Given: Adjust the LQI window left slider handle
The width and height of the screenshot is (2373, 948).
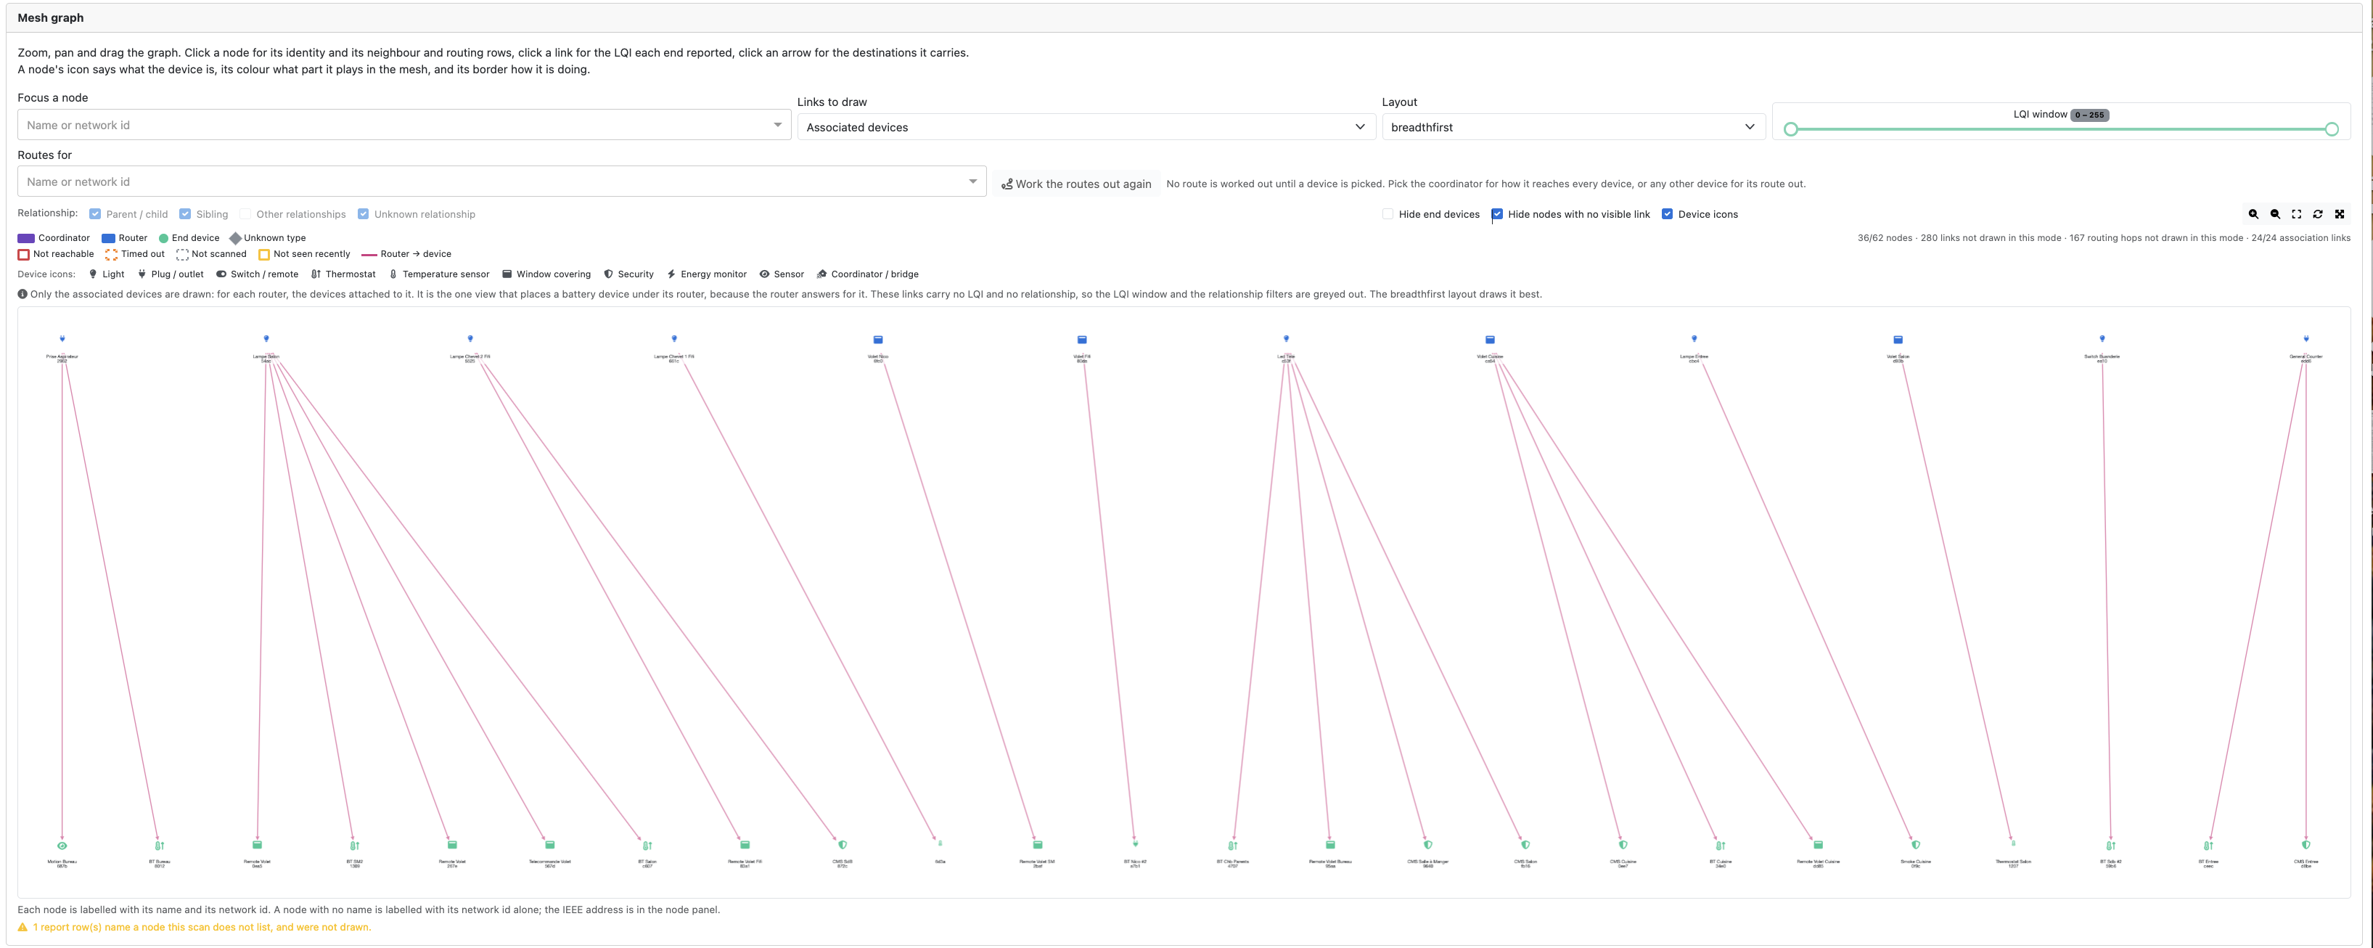Looking at the screenshot, I should click(x=1791, y=129).
